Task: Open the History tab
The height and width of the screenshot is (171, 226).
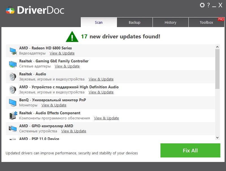Action: (x=171, y=22)
